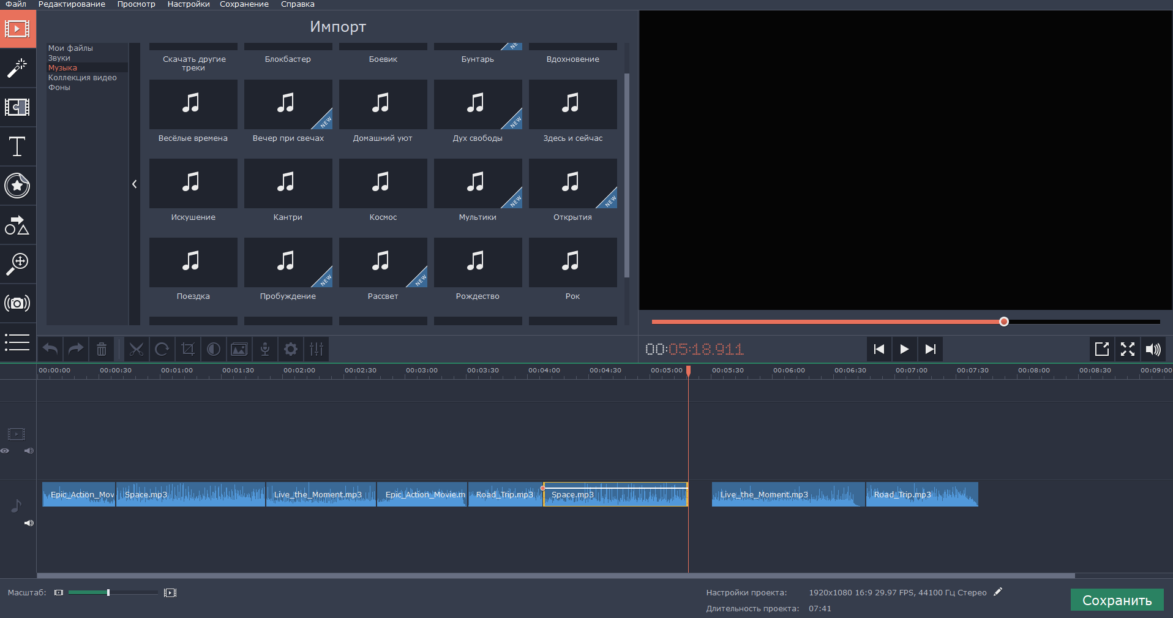Open the Stickers star icon

[x=17, y=186]
